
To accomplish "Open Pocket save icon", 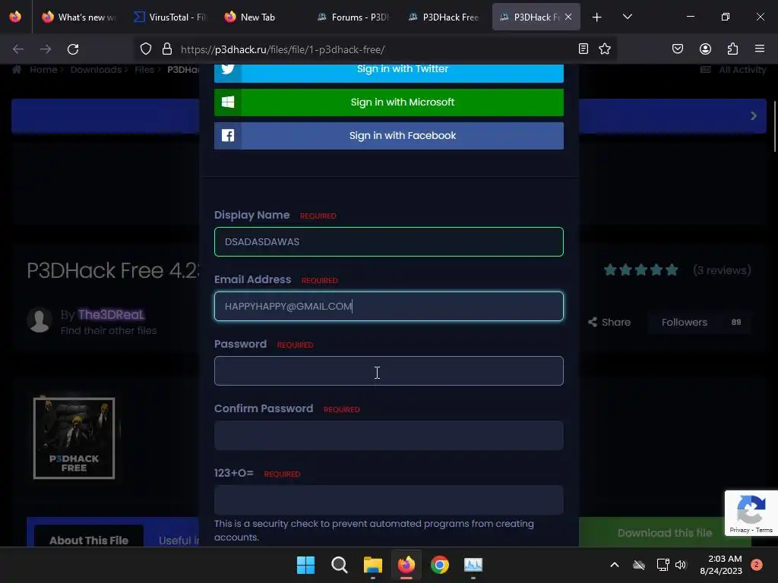I will click(678, 49).
